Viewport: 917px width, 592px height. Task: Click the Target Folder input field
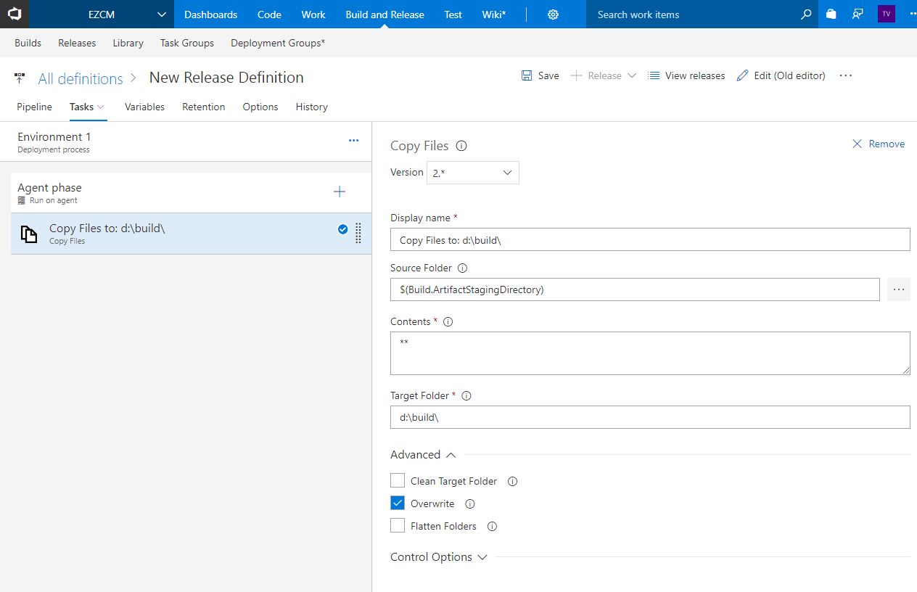[x=649, y=417]
